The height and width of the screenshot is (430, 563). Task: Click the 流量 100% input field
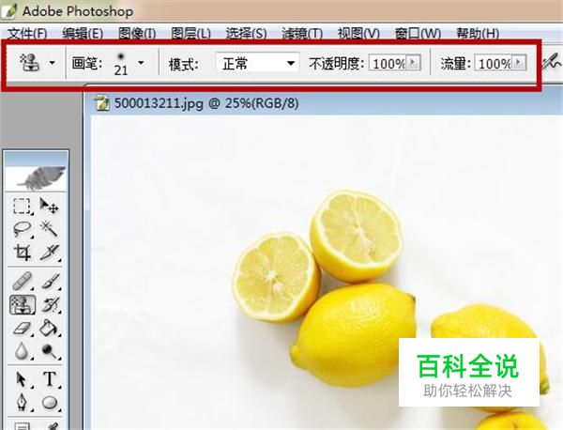(x=494, y=63)
